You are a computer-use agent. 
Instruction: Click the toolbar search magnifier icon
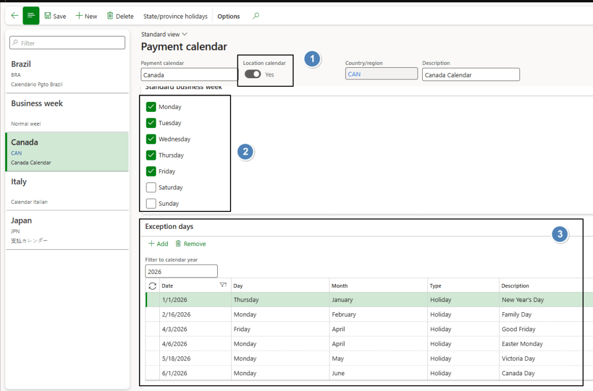(x=256, y=16)
